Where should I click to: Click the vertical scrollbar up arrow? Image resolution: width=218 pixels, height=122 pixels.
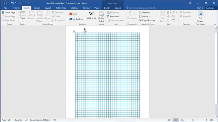216,27
